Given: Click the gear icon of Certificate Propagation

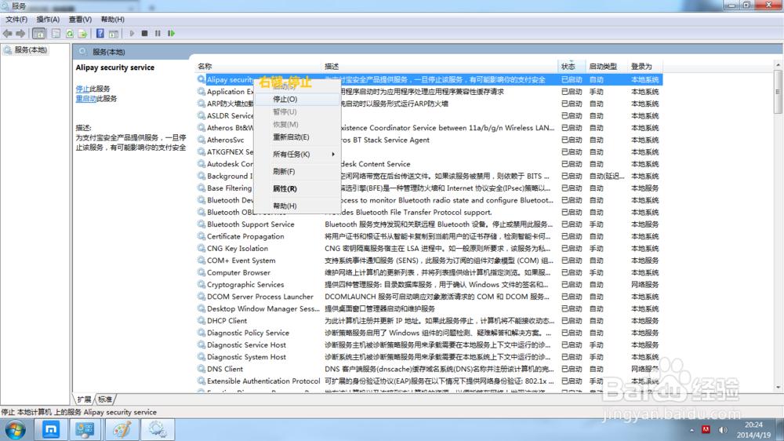Looking at the screenshot, I should click(201, 236).
